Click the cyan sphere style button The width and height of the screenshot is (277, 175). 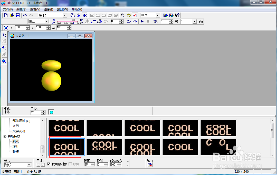[x=51, y=112]
